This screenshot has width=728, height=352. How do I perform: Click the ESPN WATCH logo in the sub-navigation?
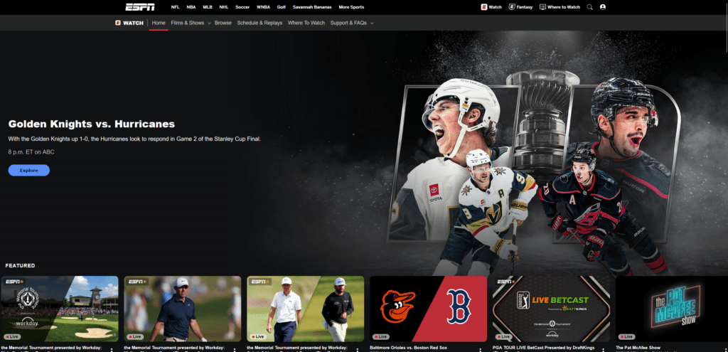129,23
